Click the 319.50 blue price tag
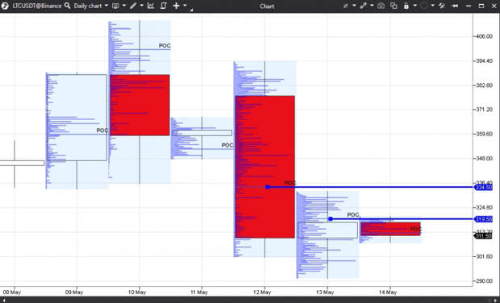The image size is (500, 303). [483, 219]
